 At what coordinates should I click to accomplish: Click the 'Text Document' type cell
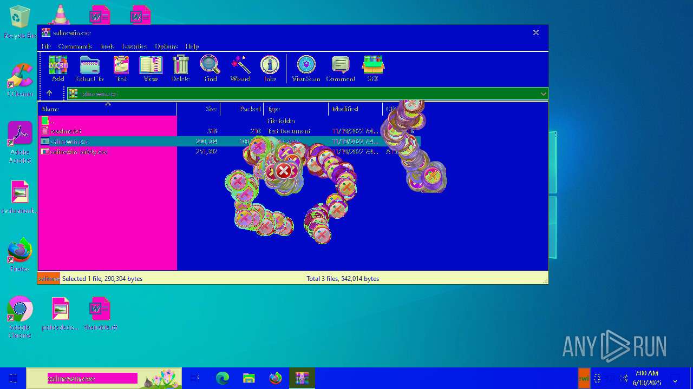click(289, 131)
